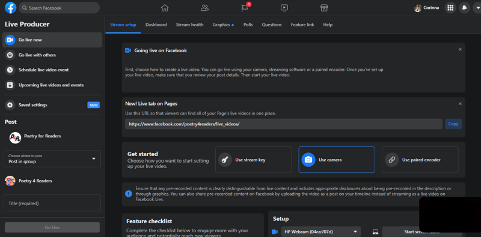Open the Marketplace icon in top navigation
This screenshot has width=481, height=237.
coord(324,8)
